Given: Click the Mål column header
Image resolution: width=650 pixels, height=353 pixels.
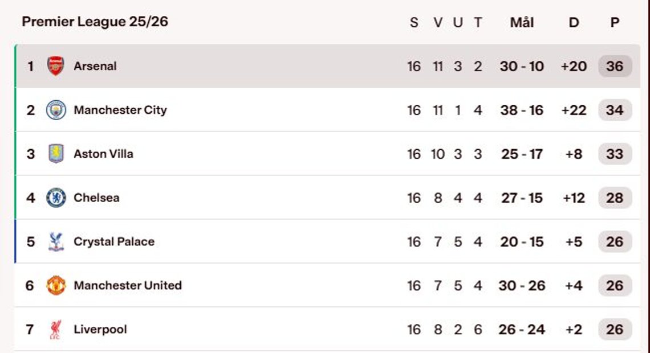Looking at the screenshot, I should click(522, 22).
